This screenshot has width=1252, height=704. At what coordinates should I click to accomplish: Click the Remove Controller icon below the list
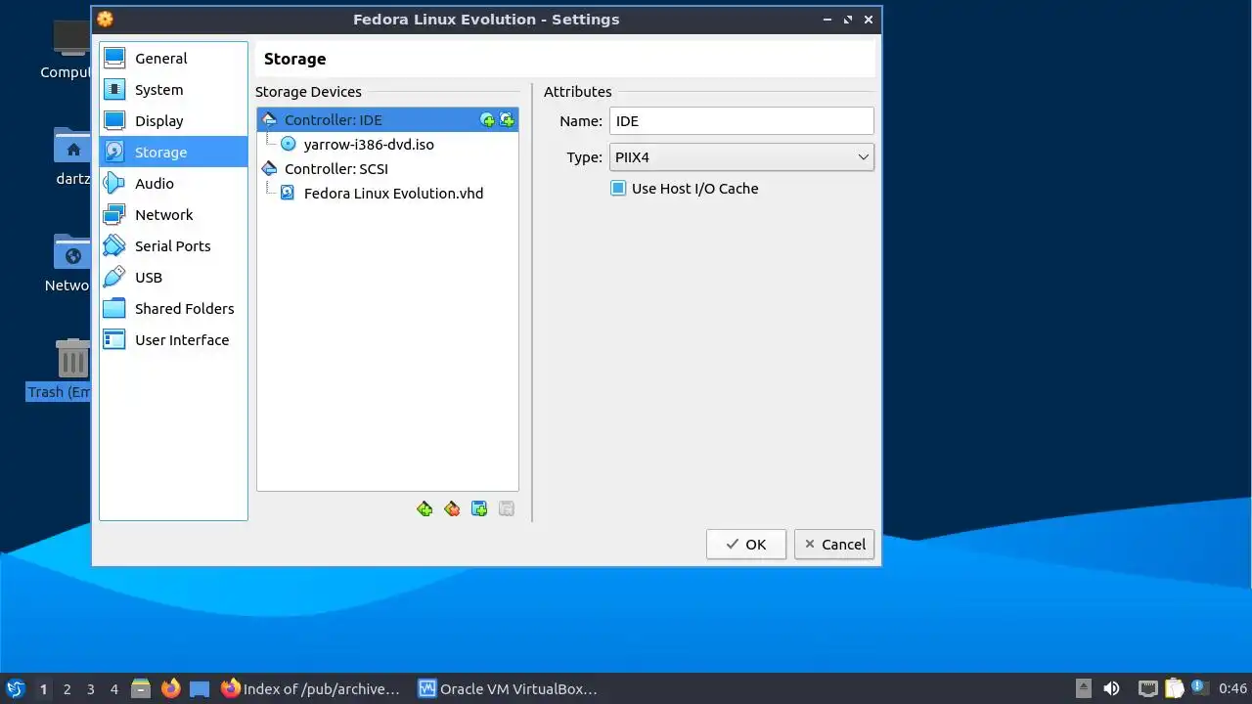452,509
